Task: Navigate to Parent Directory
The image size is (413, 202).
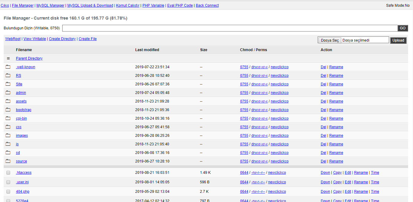Action: pos(29,58)
